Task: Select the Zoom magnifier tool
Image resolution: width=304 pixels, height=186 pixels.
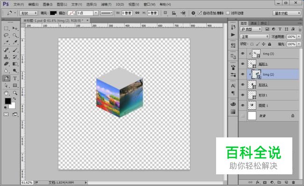Action: tap(15, 93)
